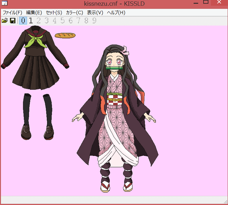Select the sailor uniform top
This screenshot has width=228, height=205.
(35, 52)
